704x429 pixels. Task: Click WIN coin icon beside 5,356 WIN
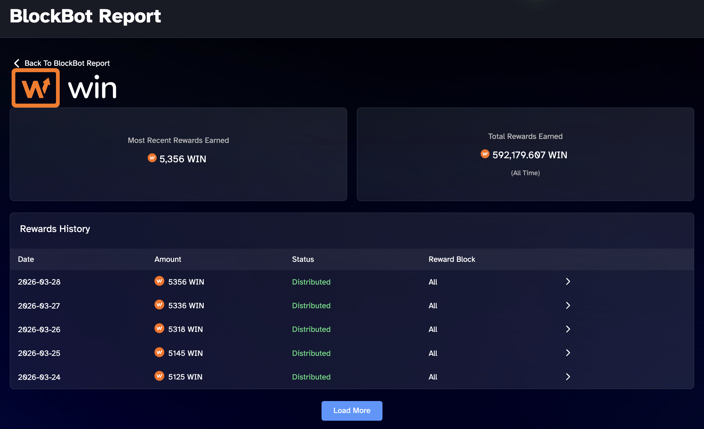tap(152, 158)
